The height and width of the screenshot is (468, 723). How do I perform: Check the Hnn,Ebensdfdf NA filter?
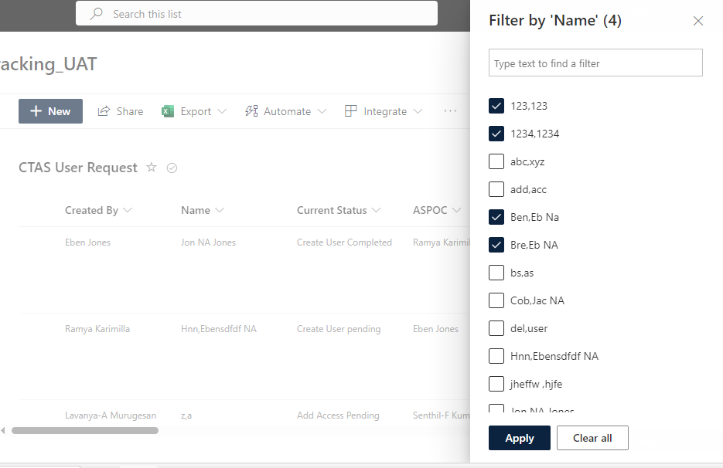496,356
